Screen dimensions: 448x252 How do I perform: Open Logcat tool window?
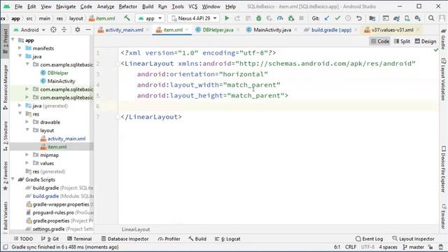click(227, 239)
